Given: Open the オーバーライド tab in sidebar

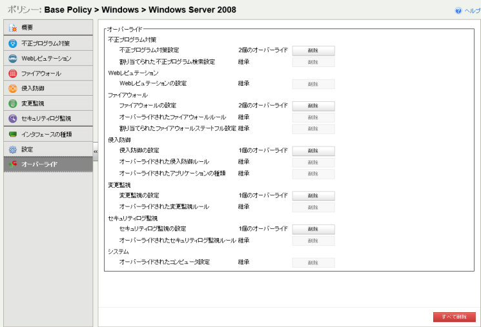Looking at the screenshot, I should pyautogui.click(x=48, y=164).
